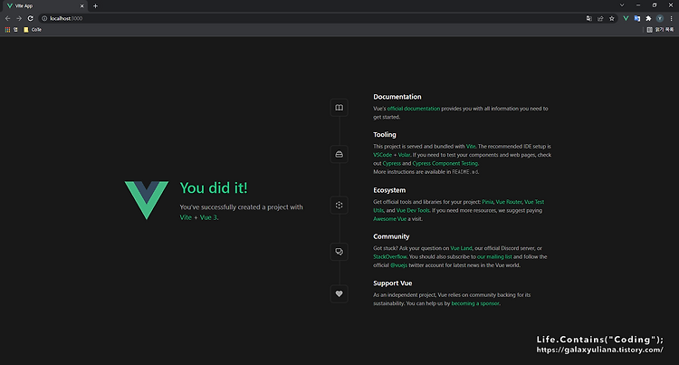Viewport: 679px width, 365px height.
Task: Open the becoming a sponsor link
Action: click(x=475, y=303)
